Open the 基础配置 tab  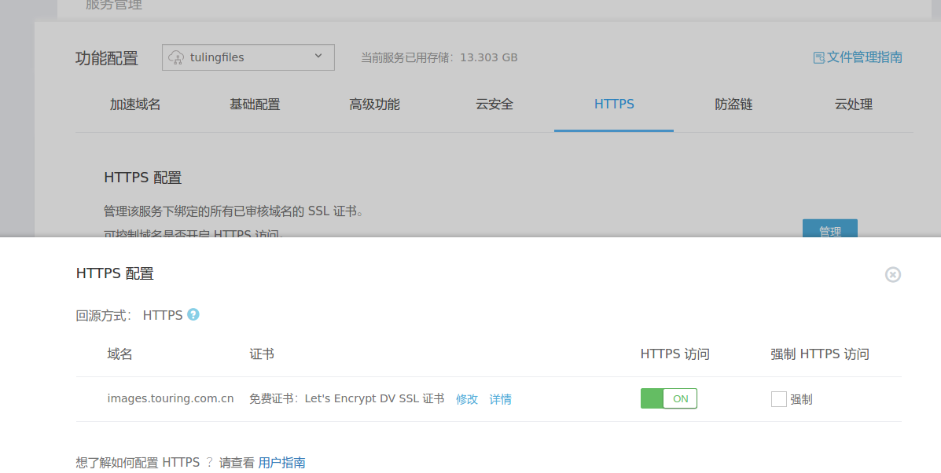[255, 104]
